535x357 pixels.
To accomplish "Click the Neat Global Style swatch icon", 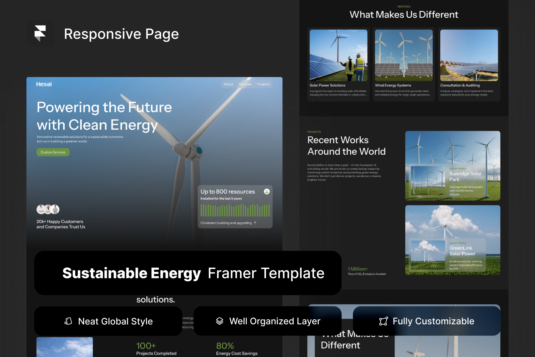I will (68, 321).
